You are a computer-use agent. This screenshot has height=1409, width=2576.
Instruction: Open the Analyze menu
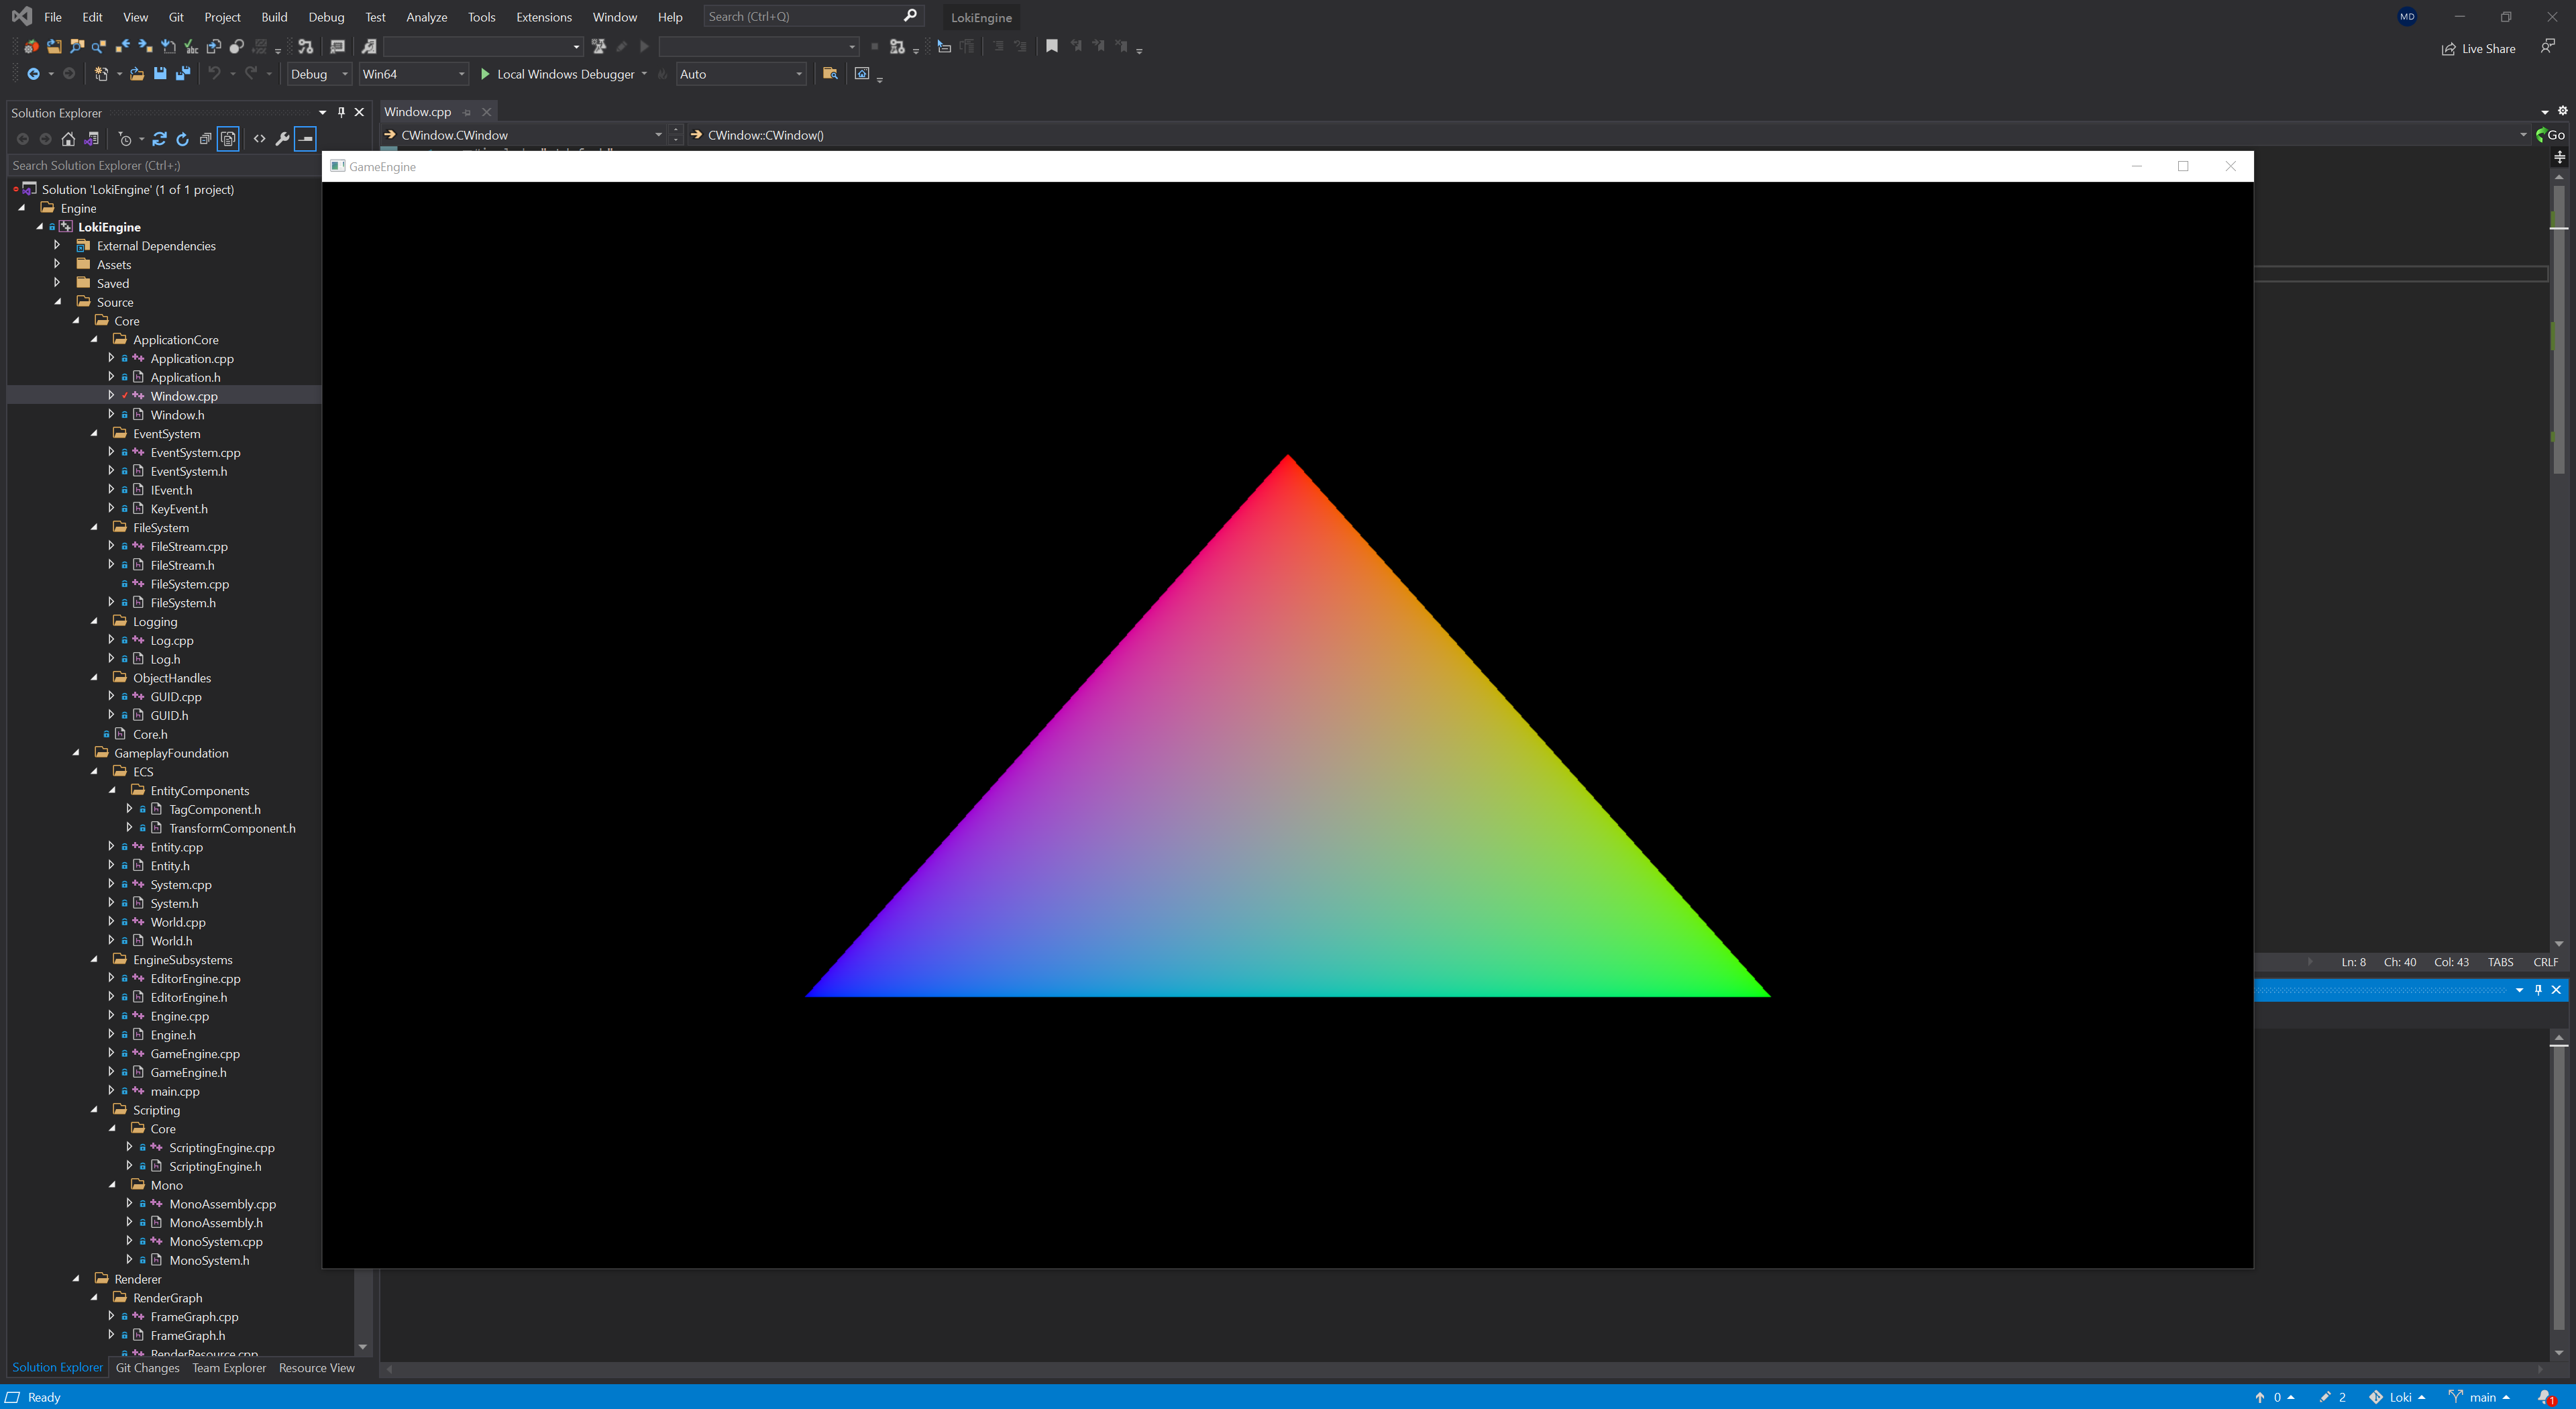[427, 17]
